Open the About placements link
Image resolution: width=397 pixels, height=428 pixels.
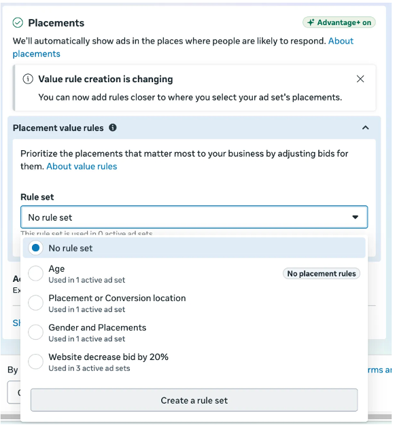click(x=183, y=48)
